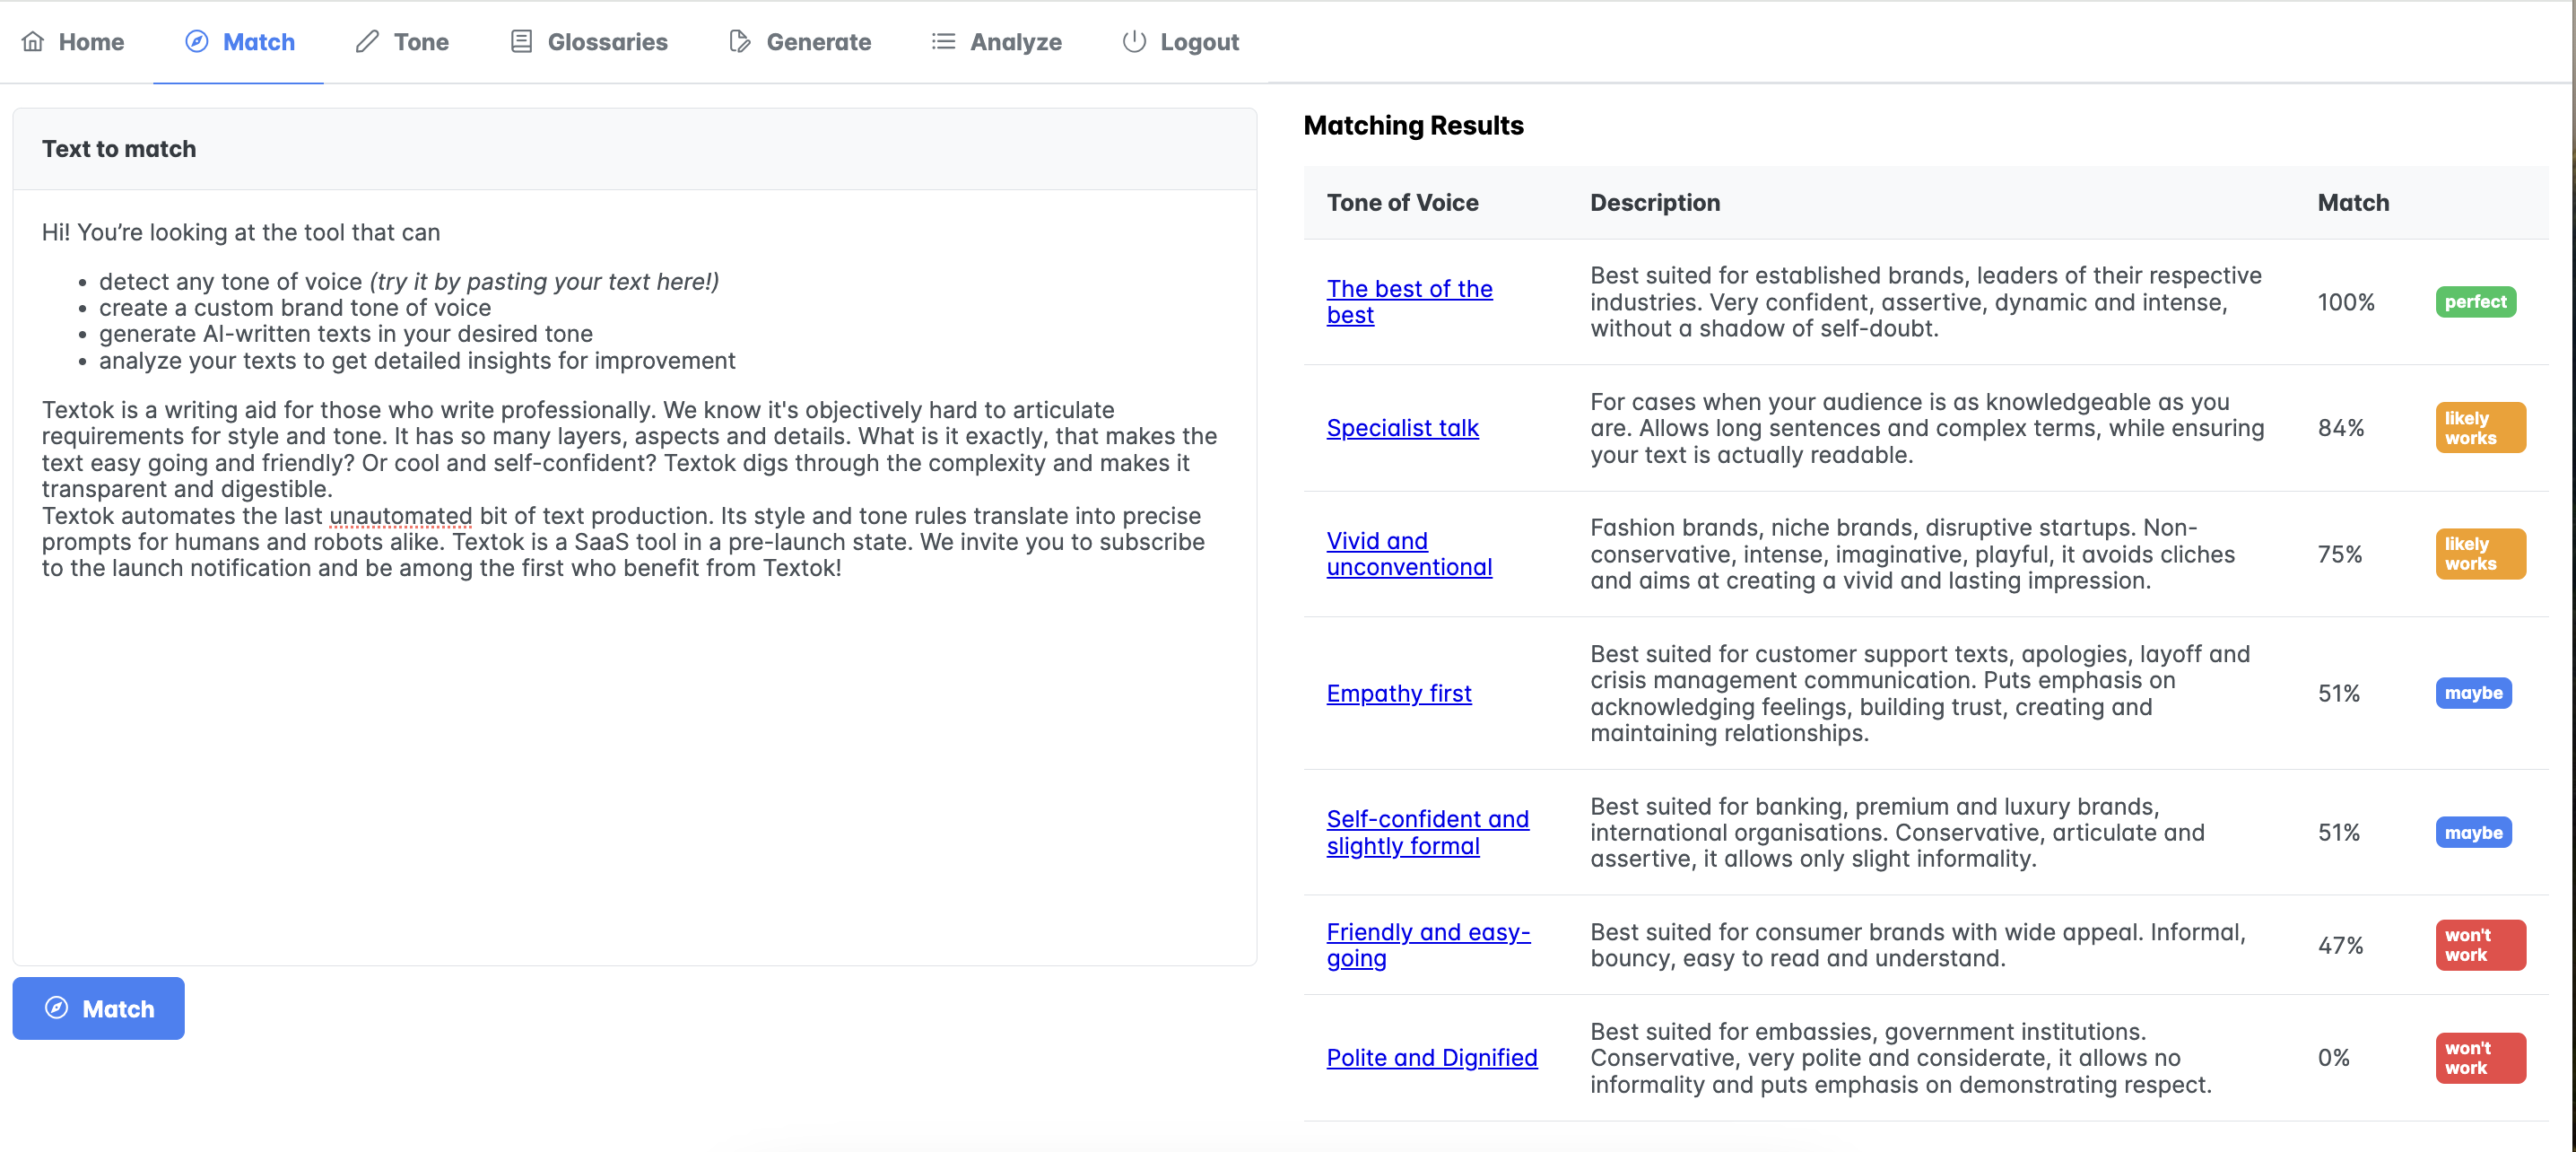Switch to the Analyze tab
This screenshot has width=2576, height=1152.
coord(1015,42)
